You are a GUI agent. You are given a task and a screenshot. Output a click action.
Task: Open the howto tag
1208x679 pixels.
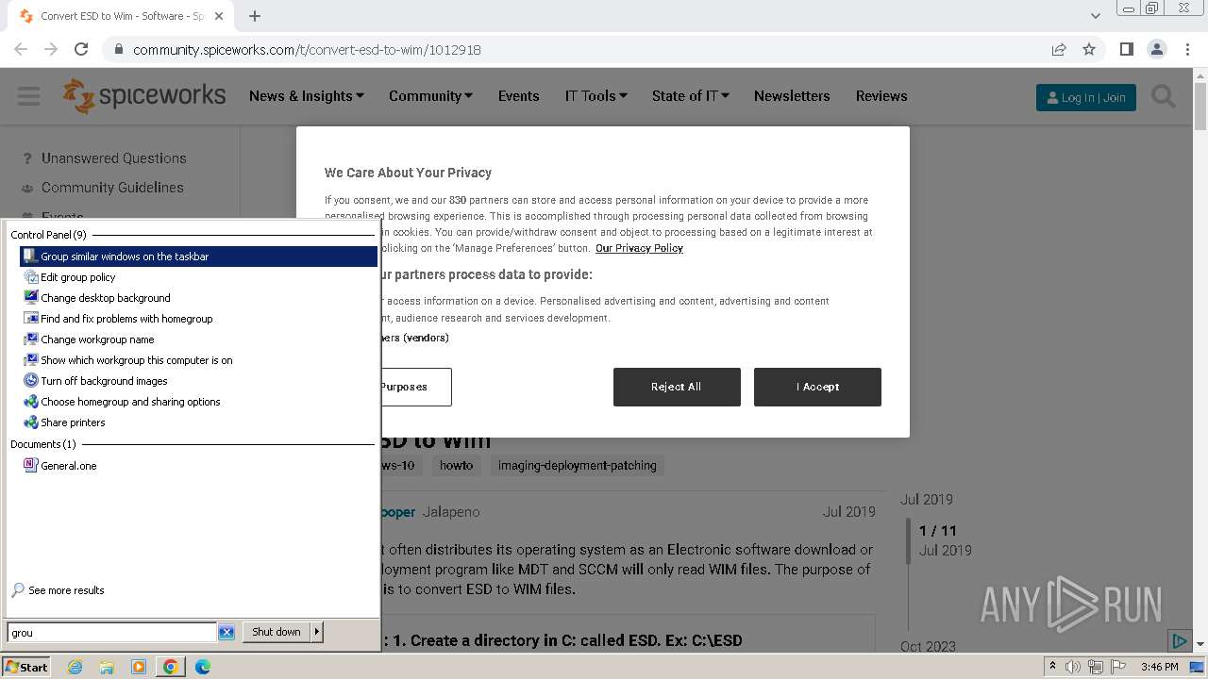(456, 466)
